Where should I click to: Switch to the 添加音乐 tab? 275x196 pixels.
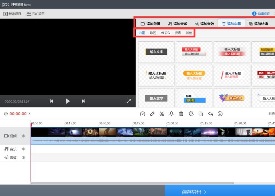178,24
